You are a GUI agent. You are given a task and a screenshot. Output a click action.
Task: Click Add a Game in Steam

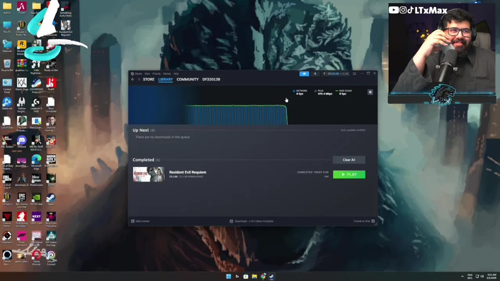click(140, 221)
